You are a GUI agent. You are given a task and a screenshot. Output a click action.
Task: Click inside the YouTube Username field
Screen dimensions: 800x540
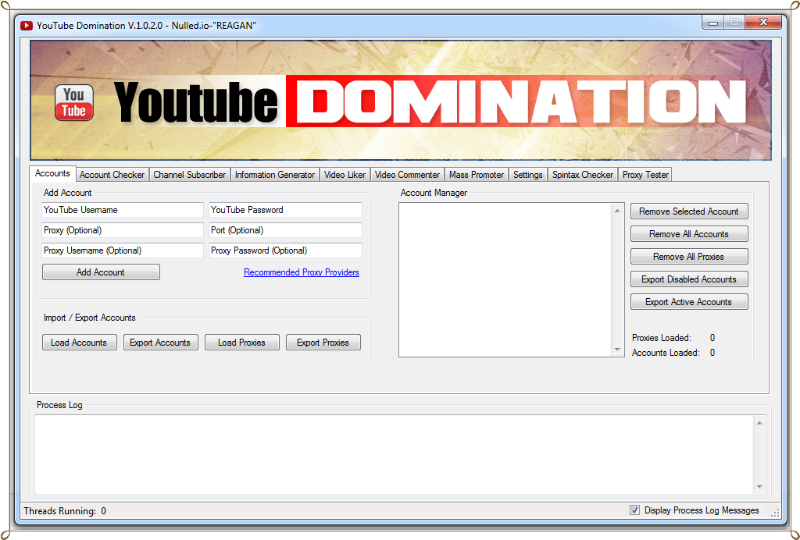[x=122, y=210]
